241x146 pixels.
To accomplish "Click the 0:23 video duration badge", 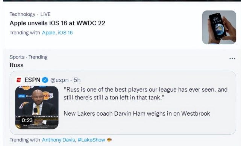I will coord(27,120).
